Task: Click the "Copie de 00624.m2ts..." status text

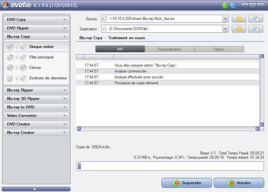Action: [x=94, y=147]
